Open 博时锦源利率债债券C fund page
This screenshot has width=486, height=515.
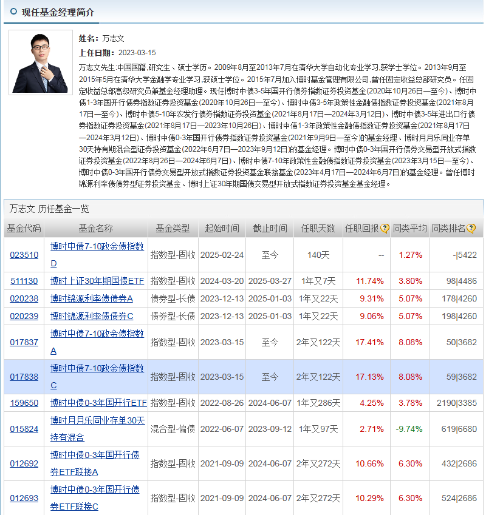(x=92, y=316)
